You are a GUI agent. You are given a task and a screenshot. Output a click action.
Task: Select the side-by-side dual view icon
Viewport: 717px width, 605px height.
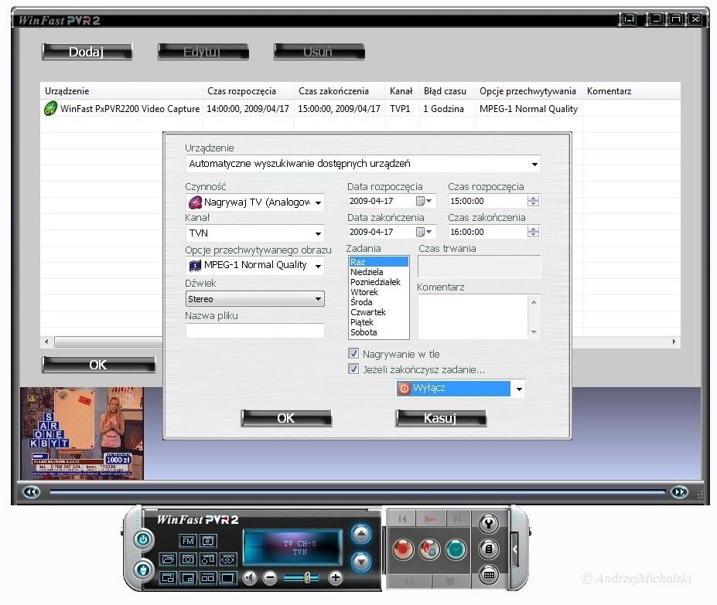tap(208, 579)
